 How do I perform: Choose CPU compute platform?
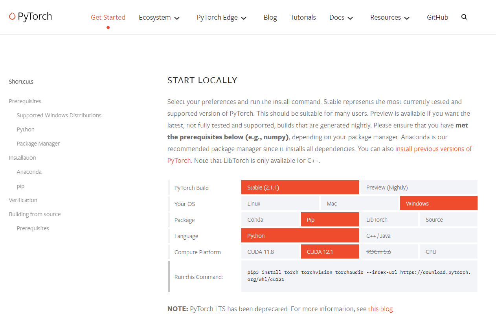tap(448, 251)
